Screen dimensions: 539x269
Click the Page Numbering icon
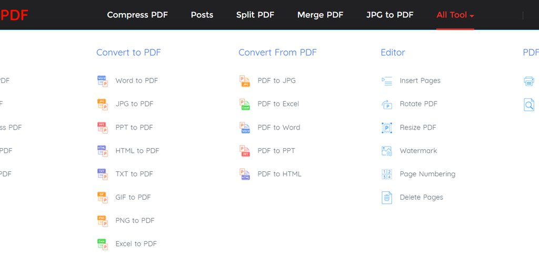coord(387,174)
